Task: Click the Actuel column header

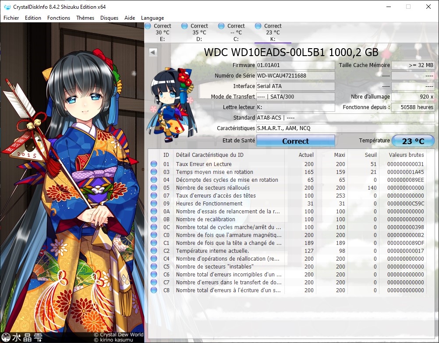Action: pyautogui.click(x=306, y=155)
